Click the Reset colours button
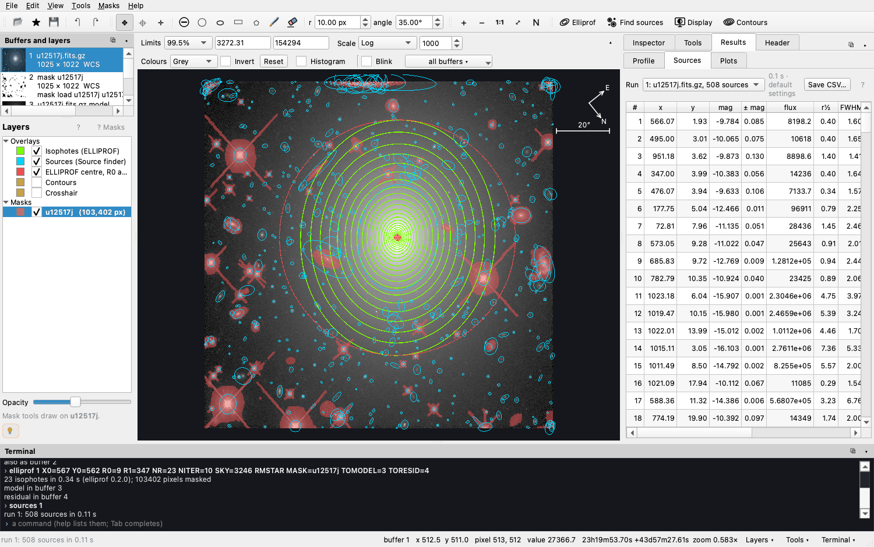 tap(273, 61)
